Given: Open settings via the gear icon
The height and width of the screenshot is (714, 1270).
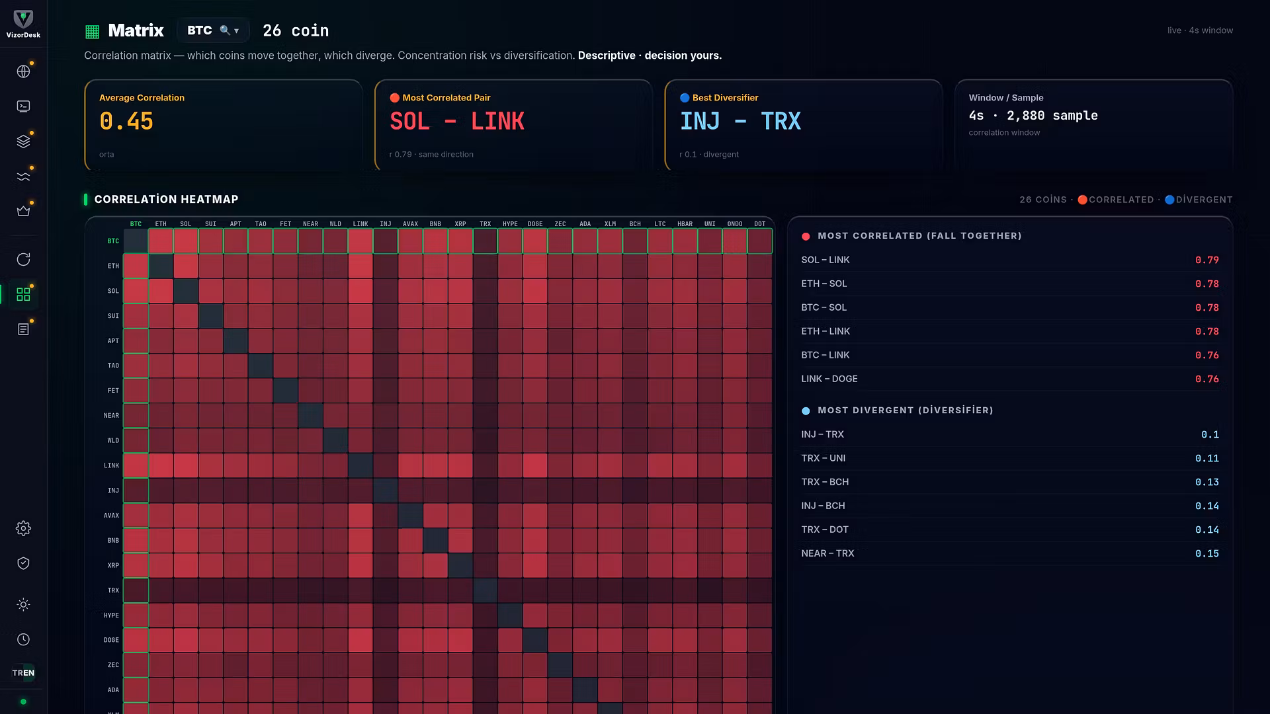Looking at the screenshot, I should click(x=23, y=528).
